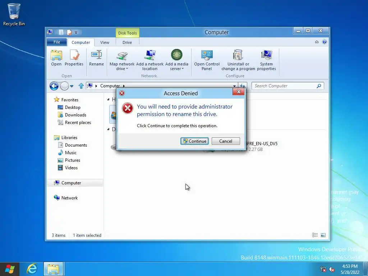Viewport: 368px width, 276px height.
Task: Click the Computer breadcrumb in address bar
Action: (x=110, y=86)
